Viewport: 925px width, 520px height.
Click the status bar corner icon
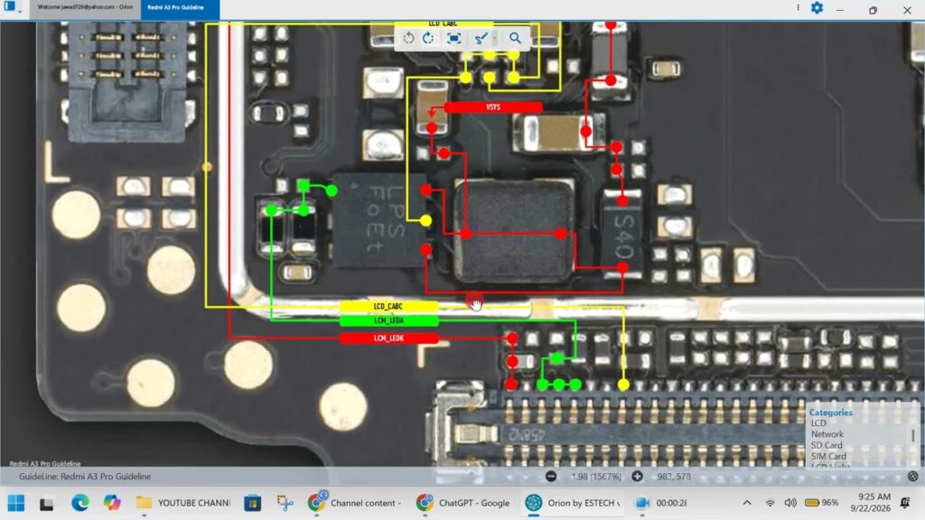click(x=912, y=477)
